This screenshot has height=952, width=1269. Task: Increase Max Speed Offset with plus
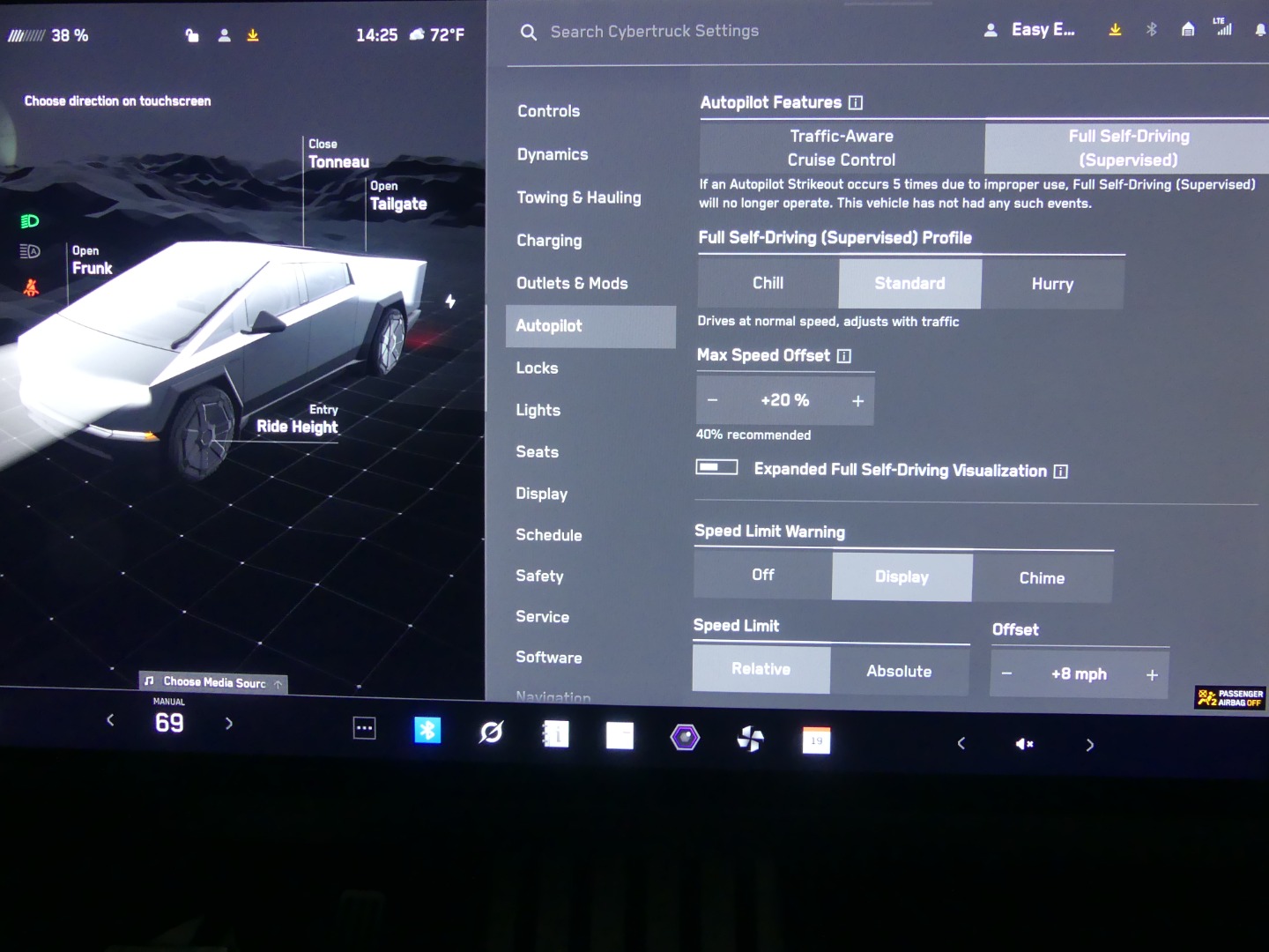[x=857, y=401]
